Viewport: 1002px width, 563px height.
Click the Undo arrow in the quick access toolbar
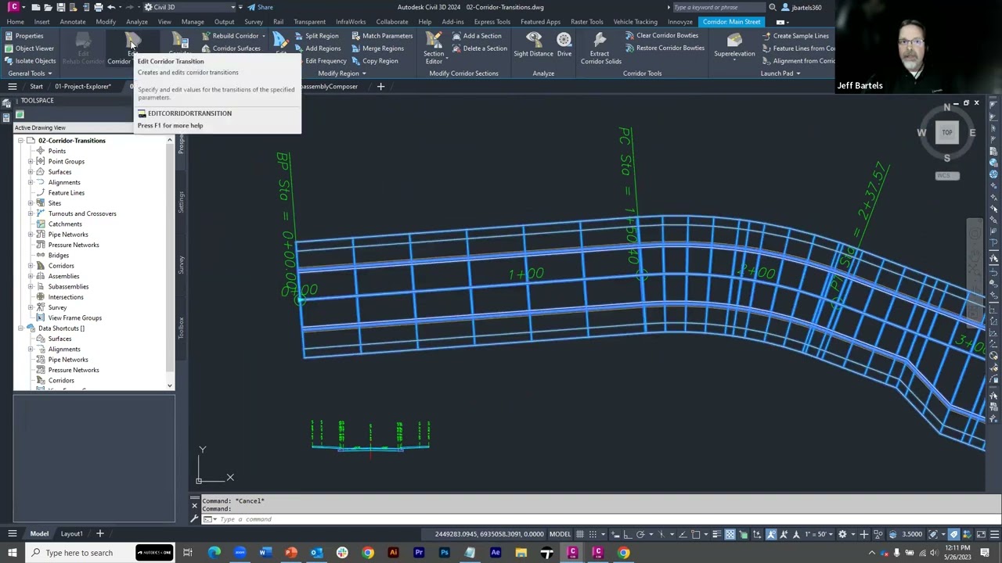pyautogui.click(x=111, y=7)
